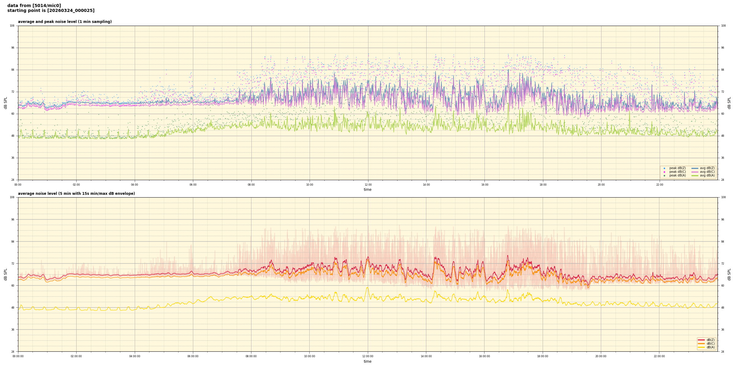Click the 12:00 tick label on top chart
Image resolution: width=735 pixels, height=367 pixels.
coord(368,185)
